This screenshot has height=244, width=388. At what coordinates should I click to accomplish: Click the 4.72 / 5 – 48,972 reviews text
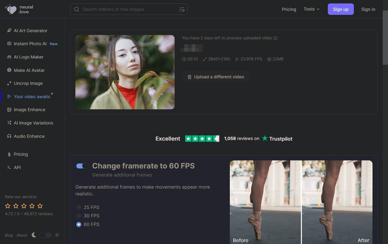(29, 214)
